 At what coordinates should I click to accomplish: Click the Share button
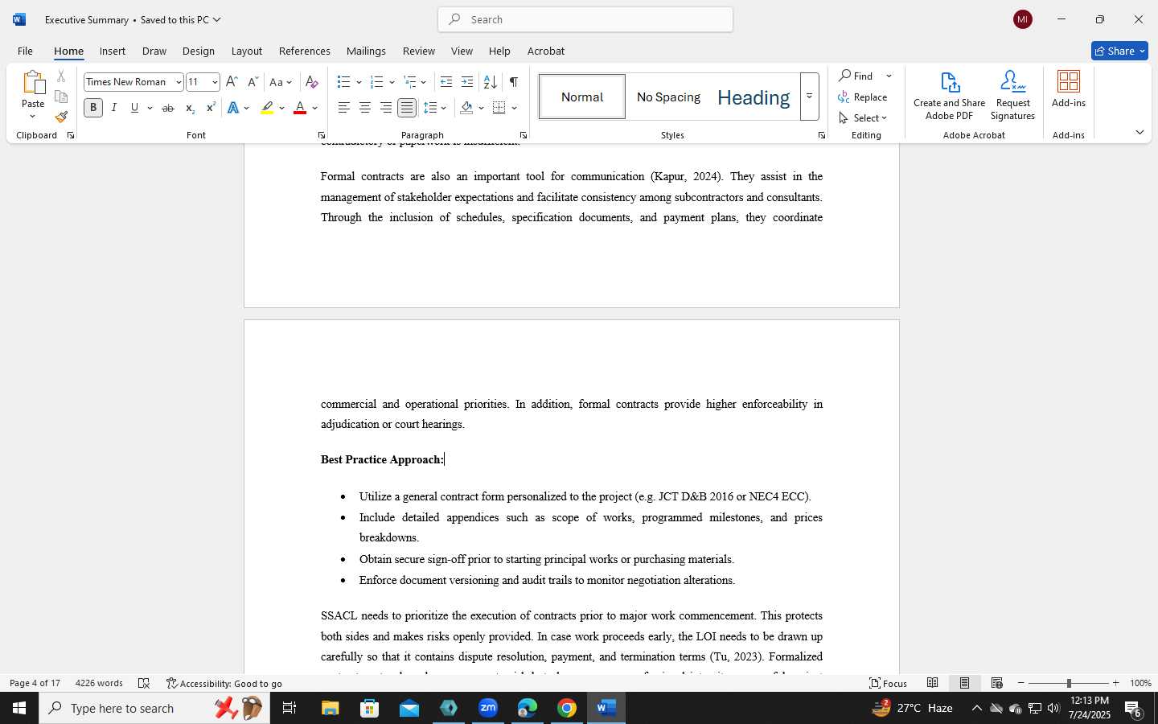point(1119,51)
